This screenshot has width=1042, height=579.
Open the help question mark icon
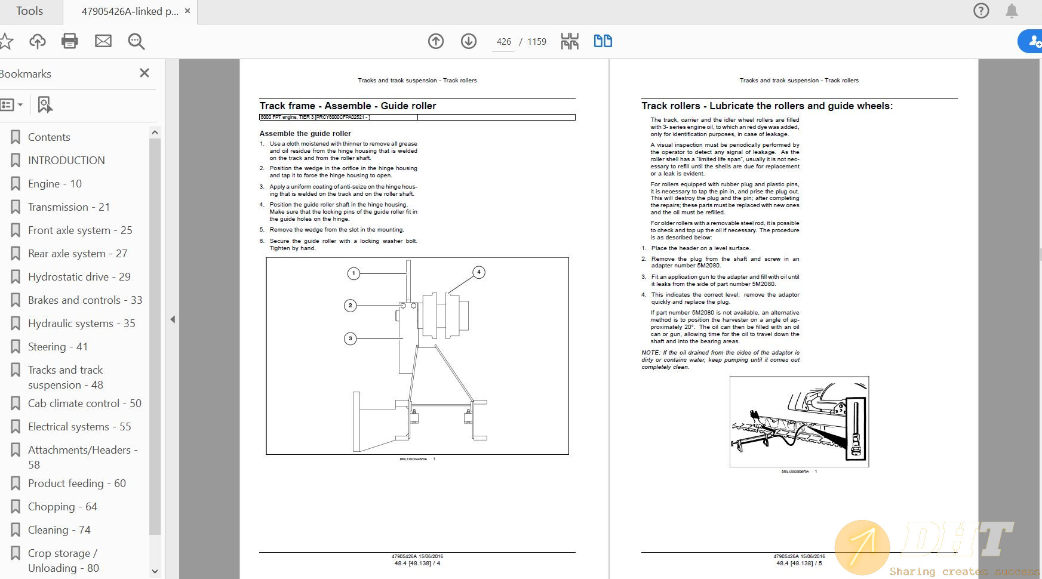981,11
